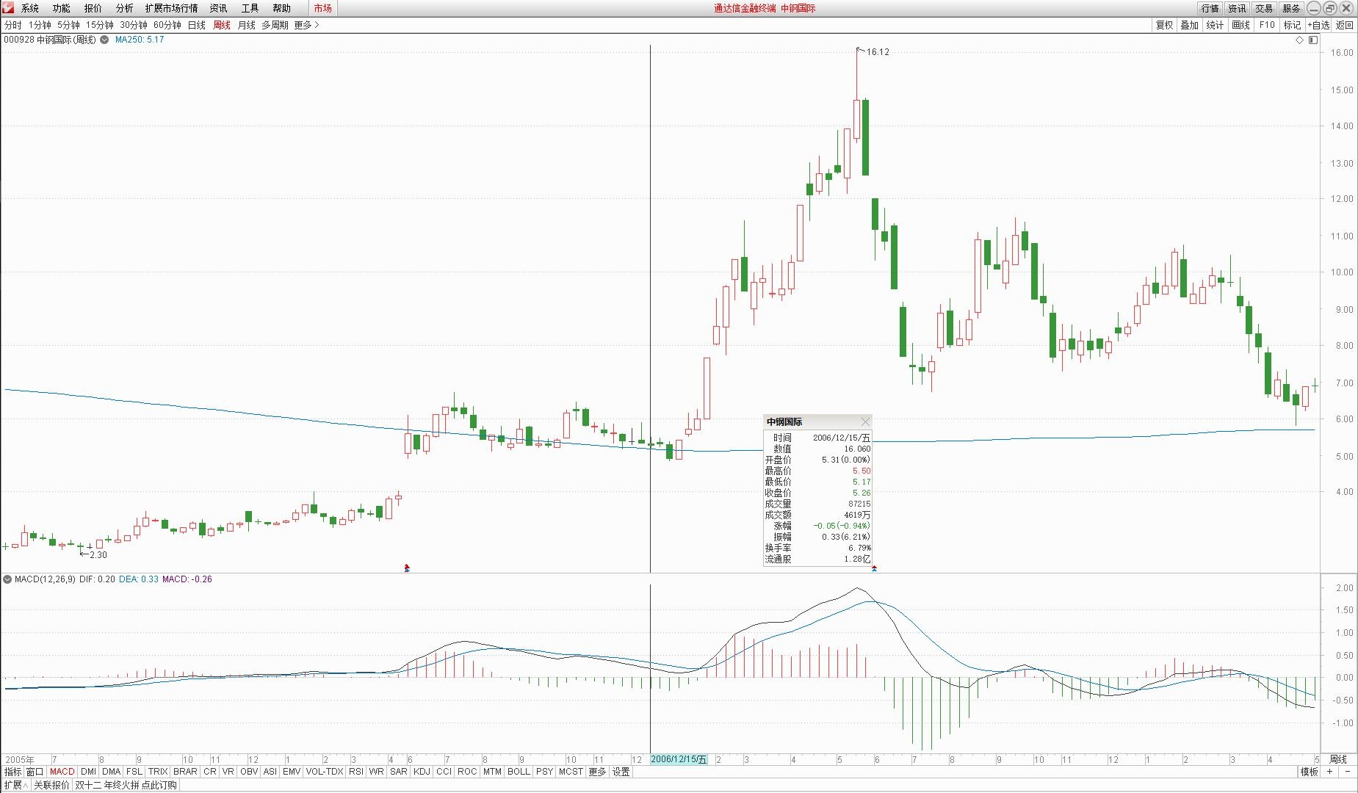
Task: Switch to the 日线 daily chart
Action: pyautogui.click(x=196, y=25)
